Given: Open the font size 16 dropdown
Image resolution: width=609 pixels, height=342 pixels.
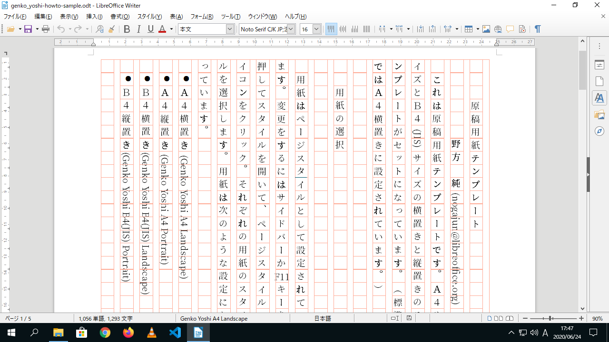Looking at the screenshot, I should (317, 29).
